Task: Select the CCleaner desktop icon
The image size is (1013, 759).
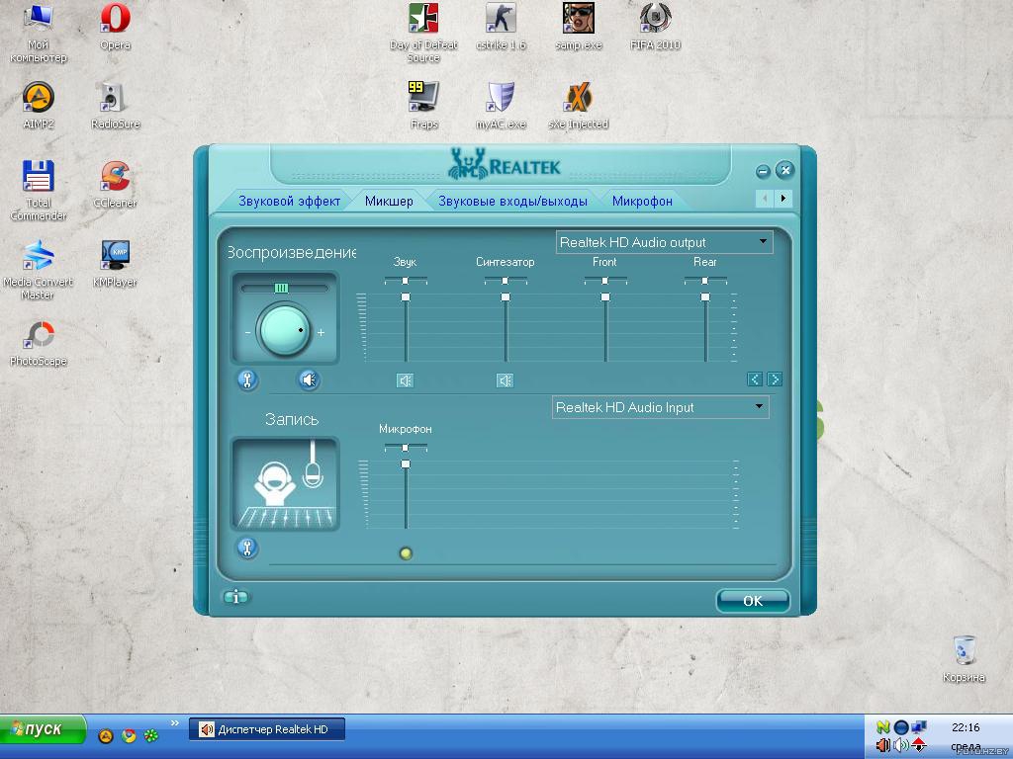Action: click(115, 185)
